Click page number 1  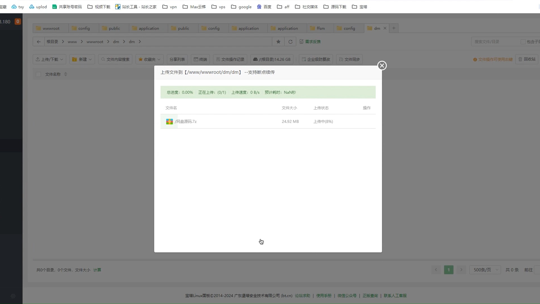tap(449, 270)
